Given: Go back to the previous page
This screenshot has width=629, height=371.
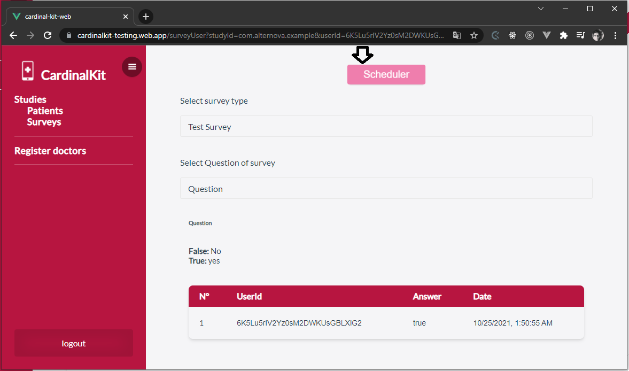Looking at the screenshot, I should coord(13,35).
